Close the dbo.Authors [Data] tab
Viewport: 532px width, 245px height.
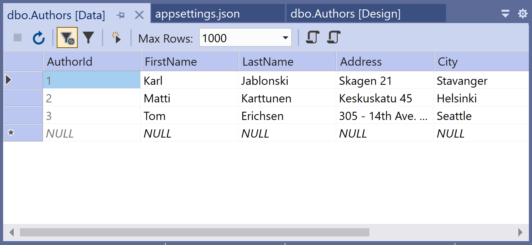[x=139, y=15]
